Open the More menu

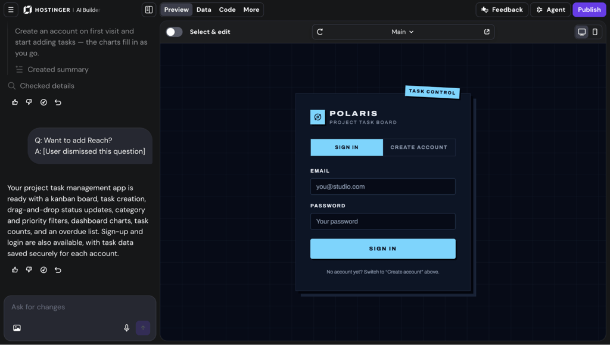point(251,10)
